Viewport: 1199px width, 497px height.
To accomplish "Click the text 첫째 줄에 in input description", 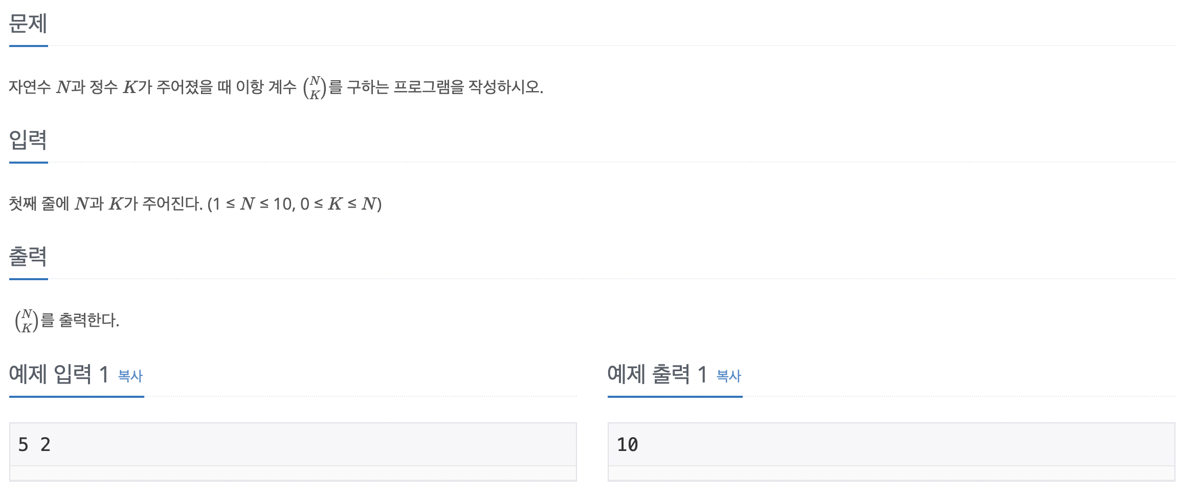I will coord(39,204).
